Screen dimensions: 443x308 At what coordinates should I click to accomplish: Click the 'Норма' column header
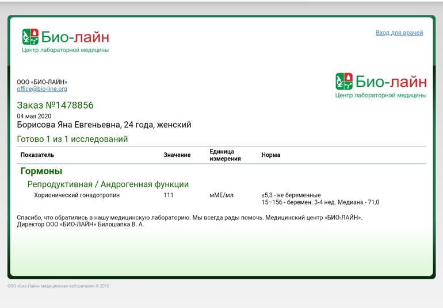coord(271,155)
